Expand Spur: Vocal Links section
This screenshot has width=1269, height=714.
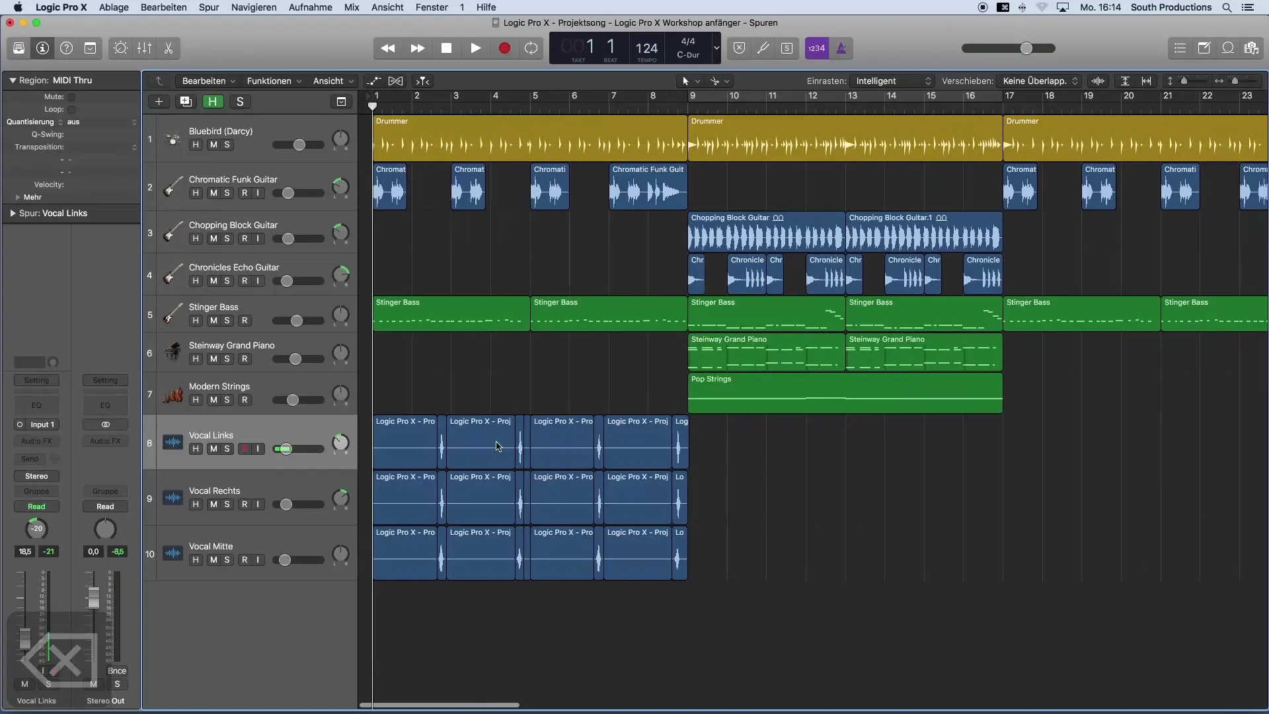(13, 214)
